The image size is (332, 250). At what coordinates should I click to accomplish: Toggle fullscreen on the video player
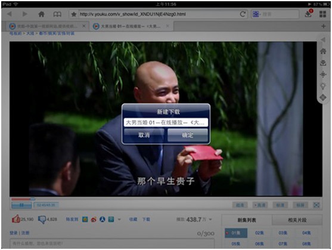pyautogui.click(x=317, y=205)
